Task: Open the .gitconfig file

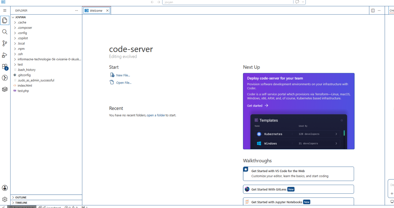Action: (46, 75)
